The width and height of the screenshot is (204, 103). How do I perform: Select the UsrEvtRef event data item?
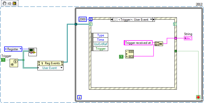point(101,44)
